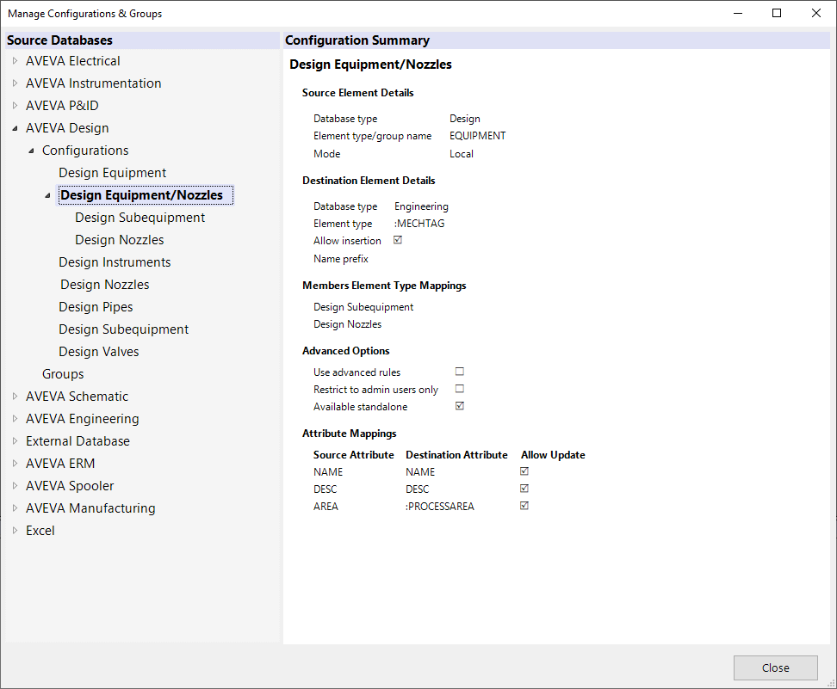
Task: Toggle Allow Update for AREA attribute
Action: [524, 506]
